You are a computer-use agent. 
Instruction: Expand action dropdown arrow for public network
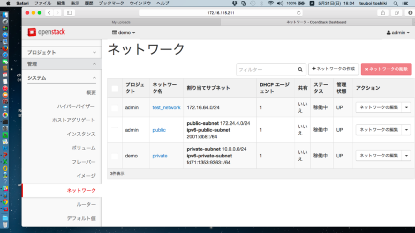[x=406, y=130]
